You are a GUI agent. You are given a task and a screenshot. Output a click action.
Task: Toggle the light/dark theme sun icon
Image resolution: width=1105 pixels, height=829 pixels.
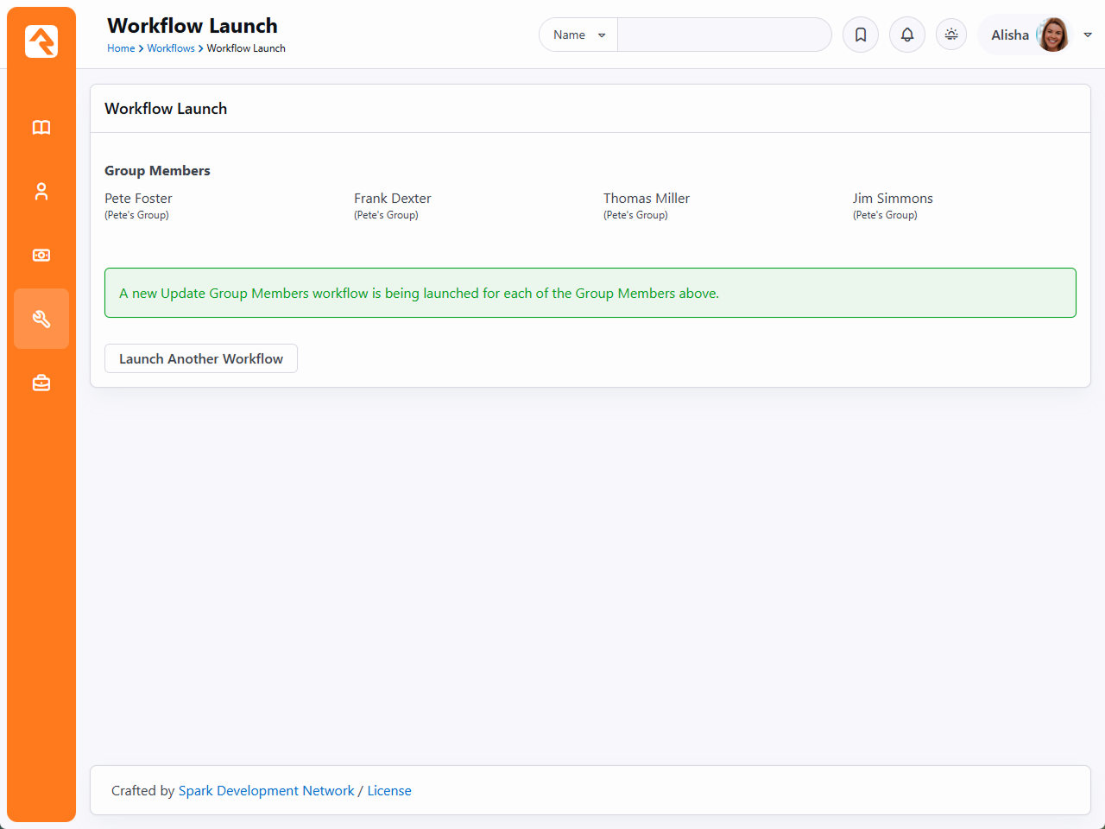951,35
